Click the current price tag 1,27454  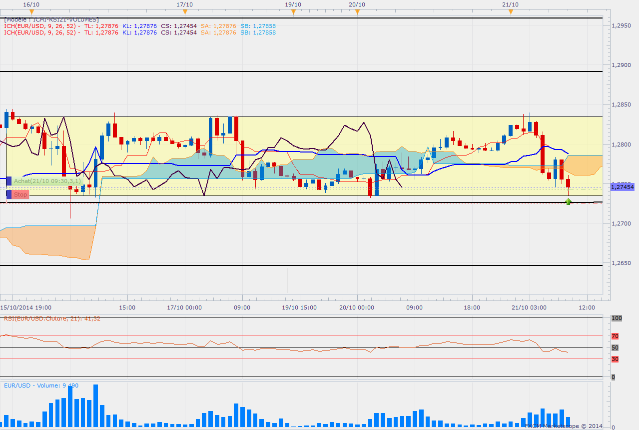pyautogui.click(x=622, y=186)
